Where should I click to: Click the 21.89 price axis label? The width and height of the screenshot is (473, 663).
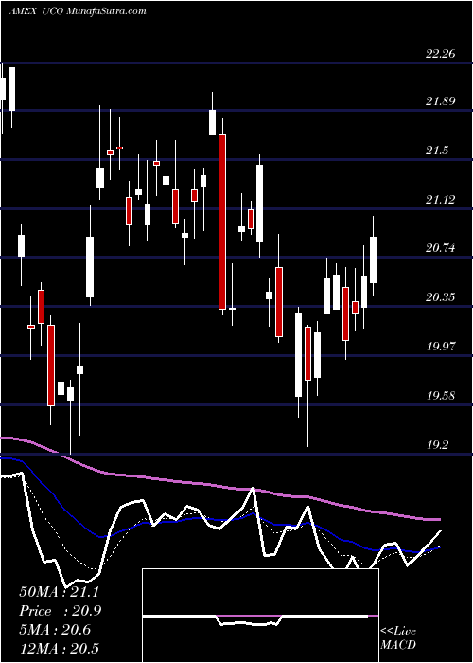click(441, 101)
